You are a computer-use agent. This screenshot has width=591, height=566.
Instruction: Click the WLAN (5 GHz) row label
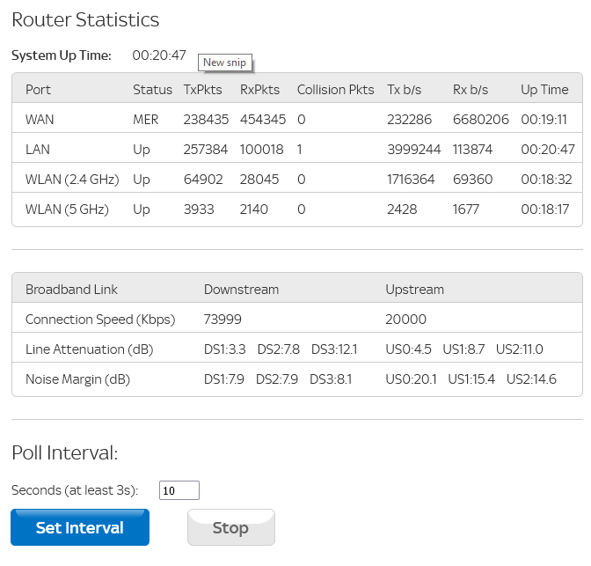tap(67, 209)
